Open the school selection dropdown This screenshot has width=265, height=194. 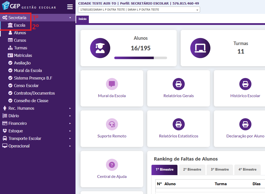point(139,10)
